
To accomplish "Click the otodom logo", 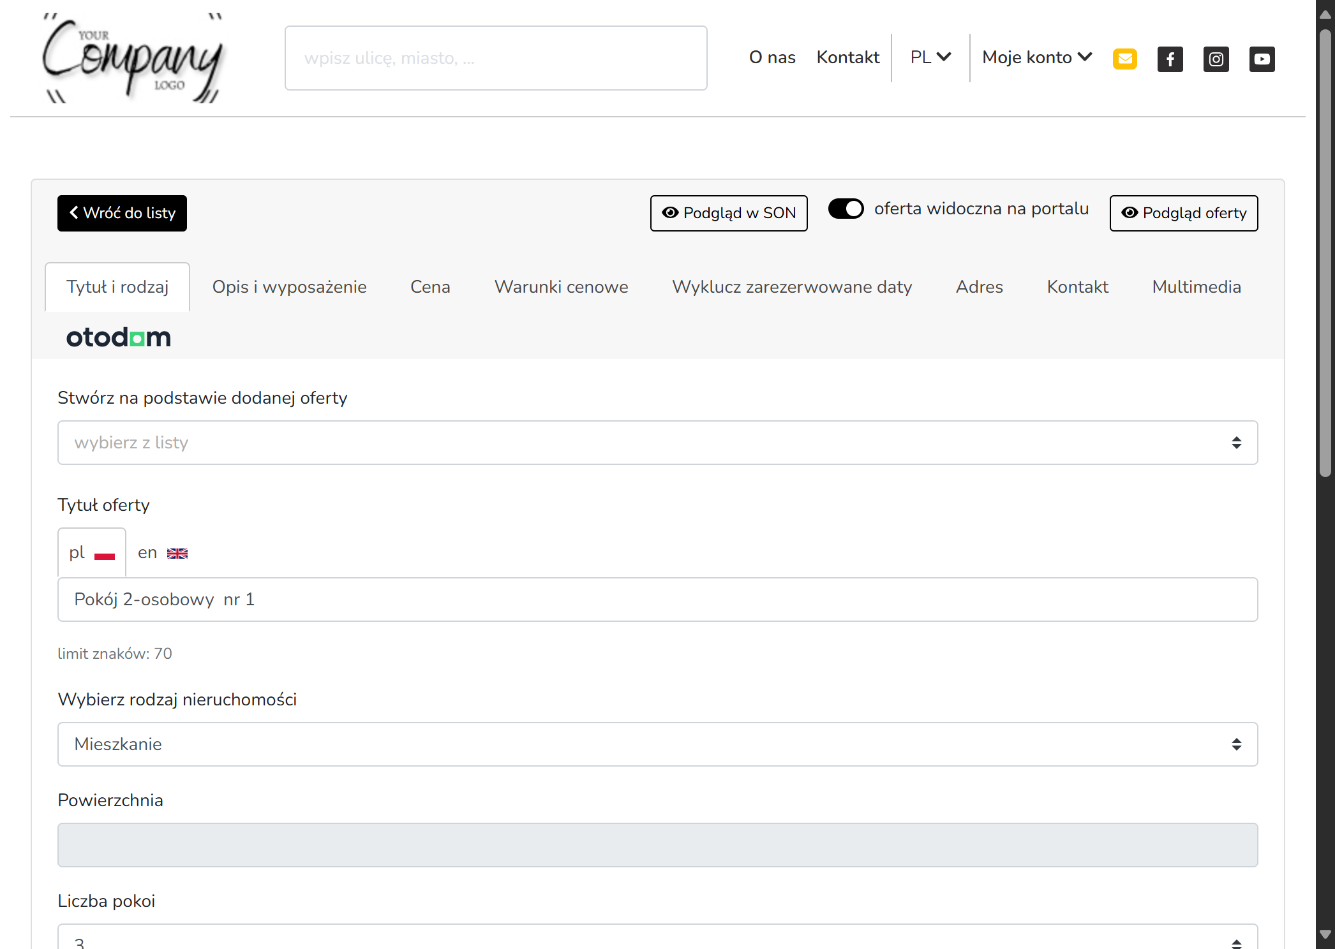I will [x=119, y=337].
